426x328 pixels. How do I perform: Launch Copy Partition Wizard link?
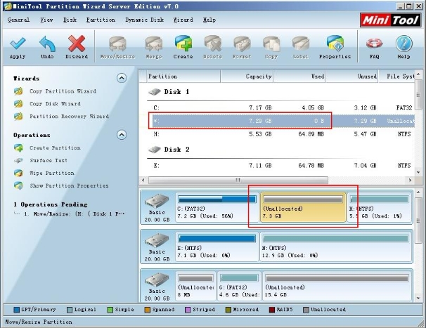pyautogui.click(x=63, y=91)
